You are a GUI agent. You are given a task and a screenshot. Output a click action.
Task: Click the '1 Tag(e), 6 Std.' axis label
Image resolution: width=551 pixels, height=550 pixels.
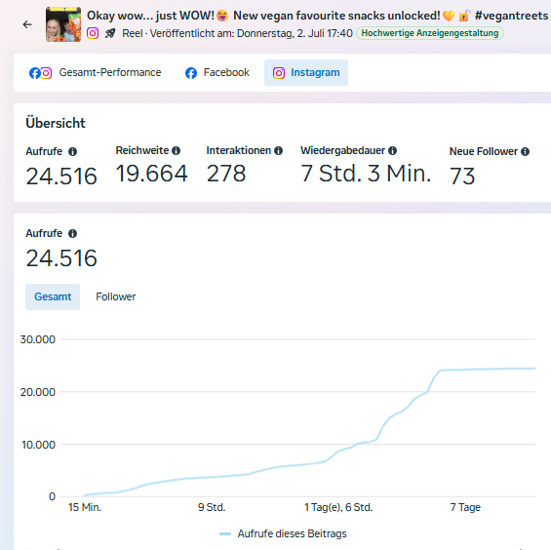pyautogui.click(x=338, y=507)
